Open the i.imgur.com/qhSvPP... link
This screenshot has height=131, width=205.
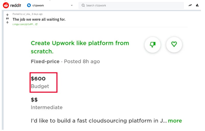pyautogui.click(x=23, y=24)
